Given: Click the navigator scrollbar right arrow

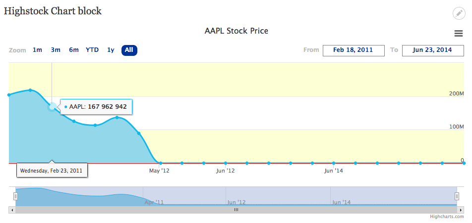Looking at the screenshot, I should coord(460,210).
